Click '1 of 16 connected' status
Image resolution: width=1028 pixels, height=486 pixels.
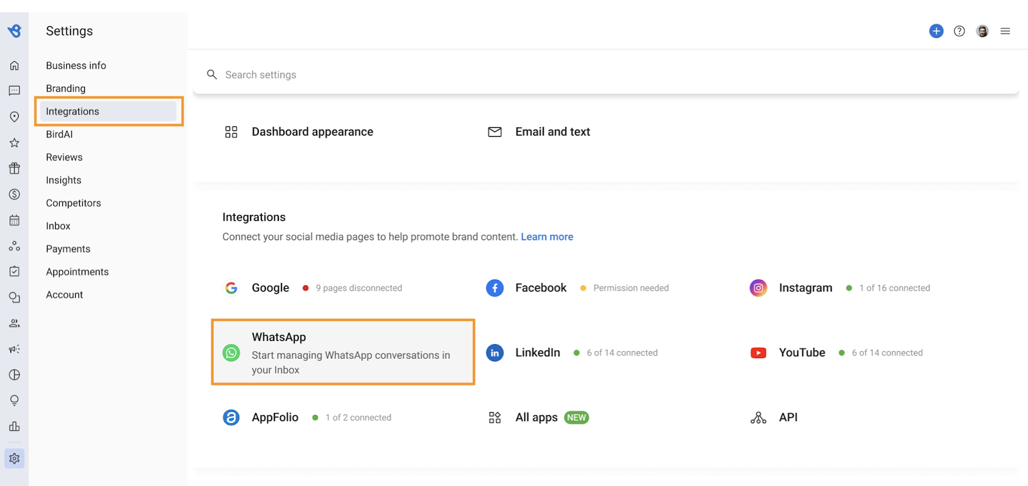click(894, 288)
